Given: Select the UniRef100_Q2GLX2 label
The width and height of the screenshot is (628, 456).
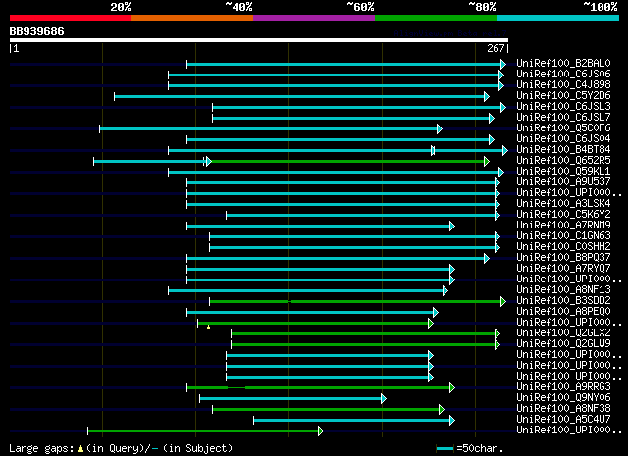Looking at the screenshot, I should coord(563,333).
